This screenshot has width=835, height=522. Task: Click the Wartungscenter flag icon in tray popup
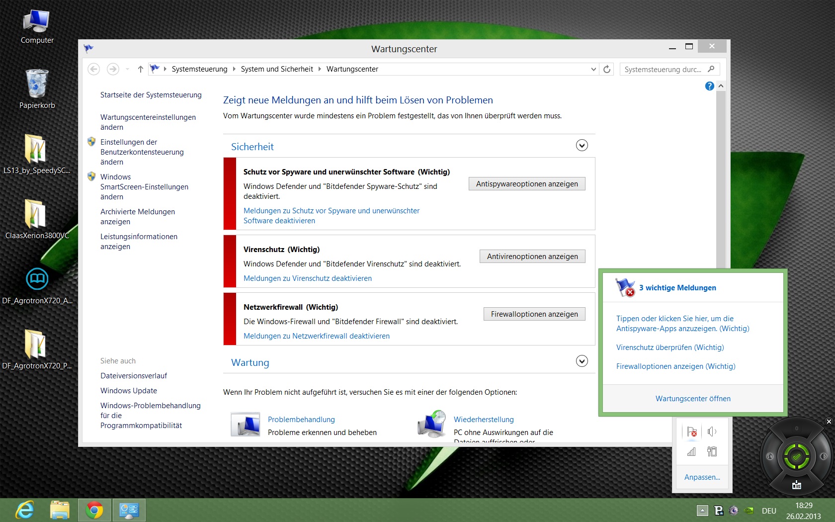pyautogui.click(x=692, y=432)
